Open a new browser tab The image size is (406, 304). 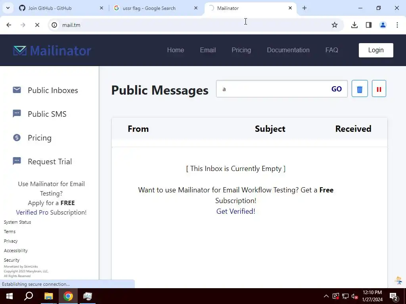point(304,8)
